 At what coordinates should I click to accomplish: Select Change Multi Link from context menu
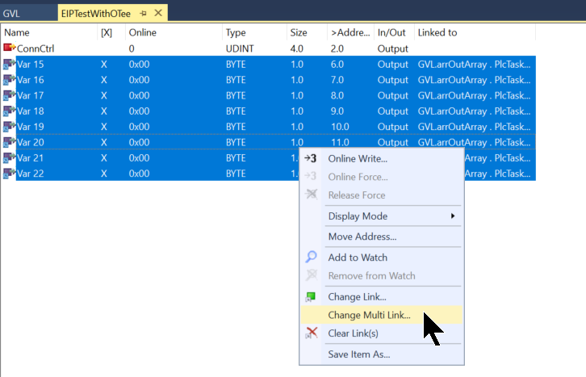[x=369, y=315]
